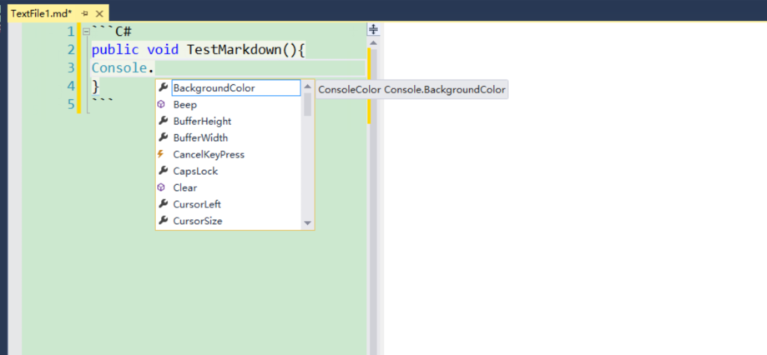Image resolution: width=767 pixels, height=355 pixels.
Task: Pick Clear method in suggestions
Action: coord(228,187)
